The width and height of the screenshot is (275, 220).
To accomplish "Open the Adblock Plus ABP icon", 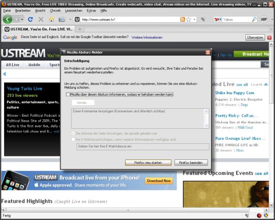I will (x=264, y=19).
